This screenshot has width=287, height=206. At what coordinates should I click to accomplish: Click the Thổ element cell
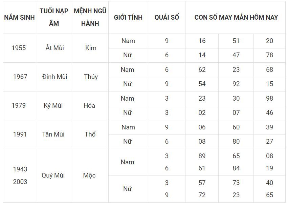[90, 134]
